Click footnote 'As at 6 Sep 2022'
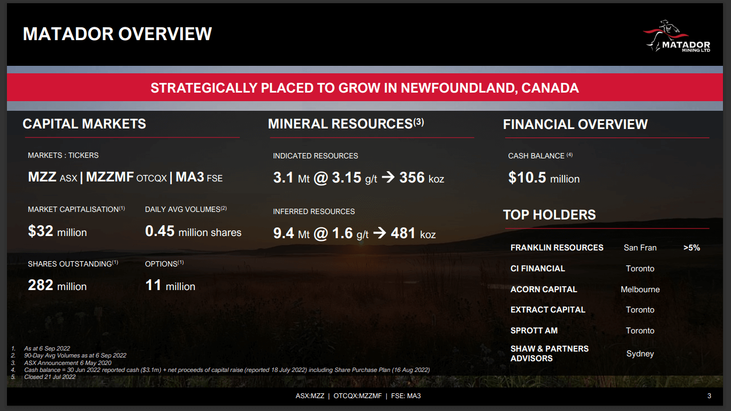 (x=47, y=348)
